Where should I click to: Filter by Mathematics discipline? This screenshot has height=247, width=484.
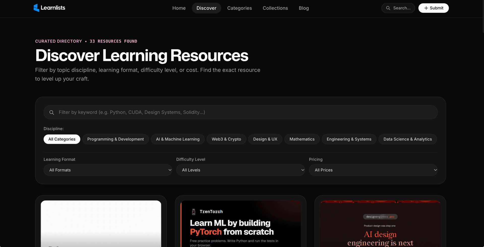coord(302,139)
